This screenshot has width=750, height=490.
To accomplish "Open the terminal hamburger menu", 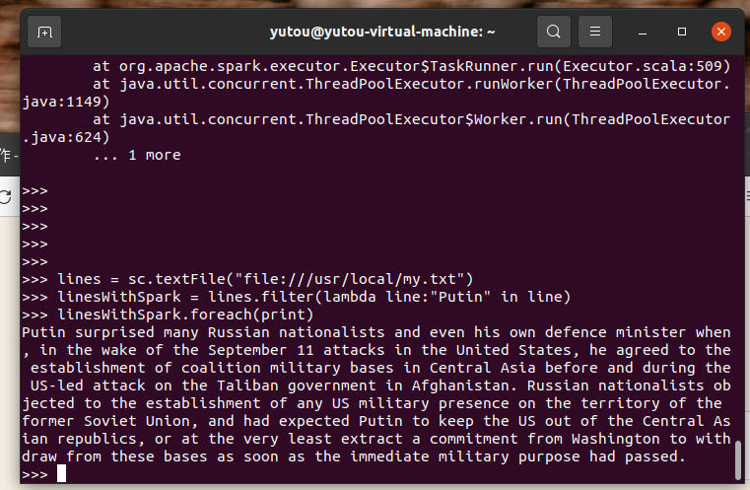I will coord(595,32).
